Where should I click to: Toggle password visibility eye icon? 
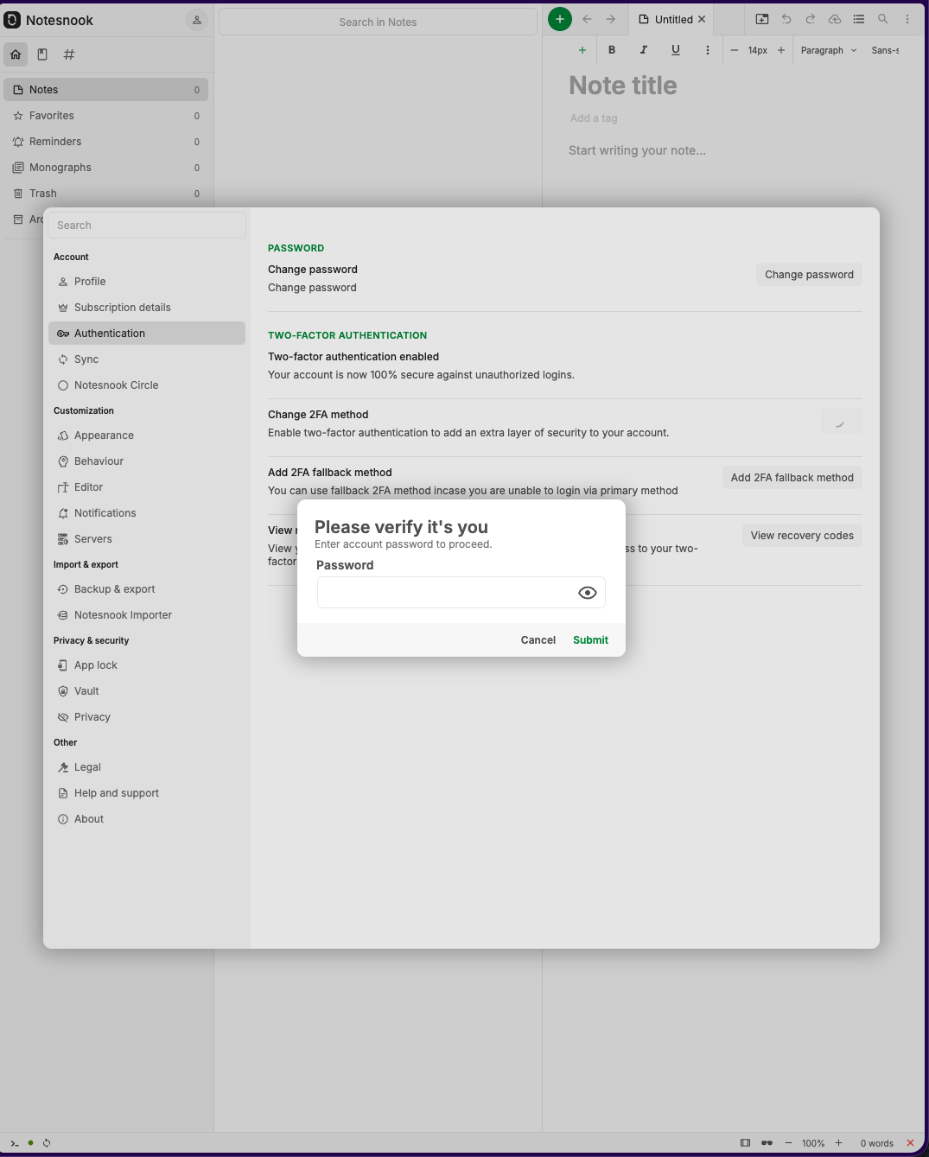(x=588, y=593)
